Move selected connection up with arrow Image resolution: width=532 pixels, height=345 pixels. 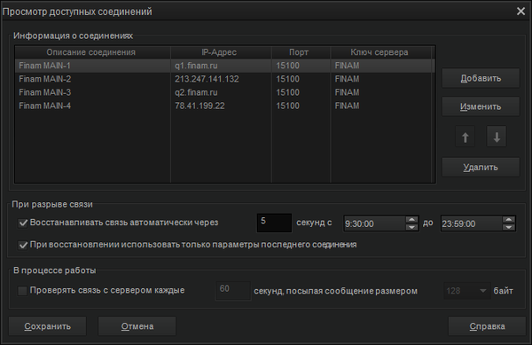465,137
